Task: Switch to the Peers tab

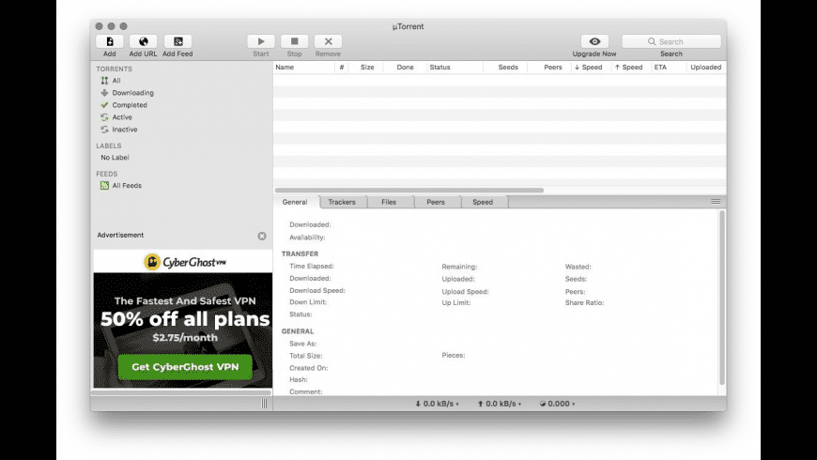Action: [x=436, y=202]
